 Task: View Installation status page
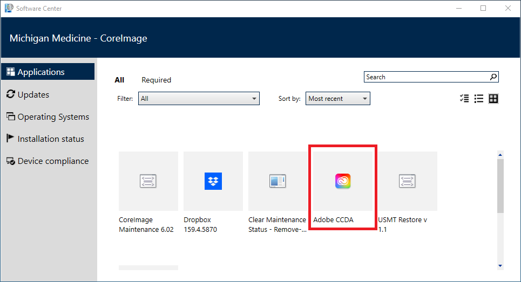[51, 139]
